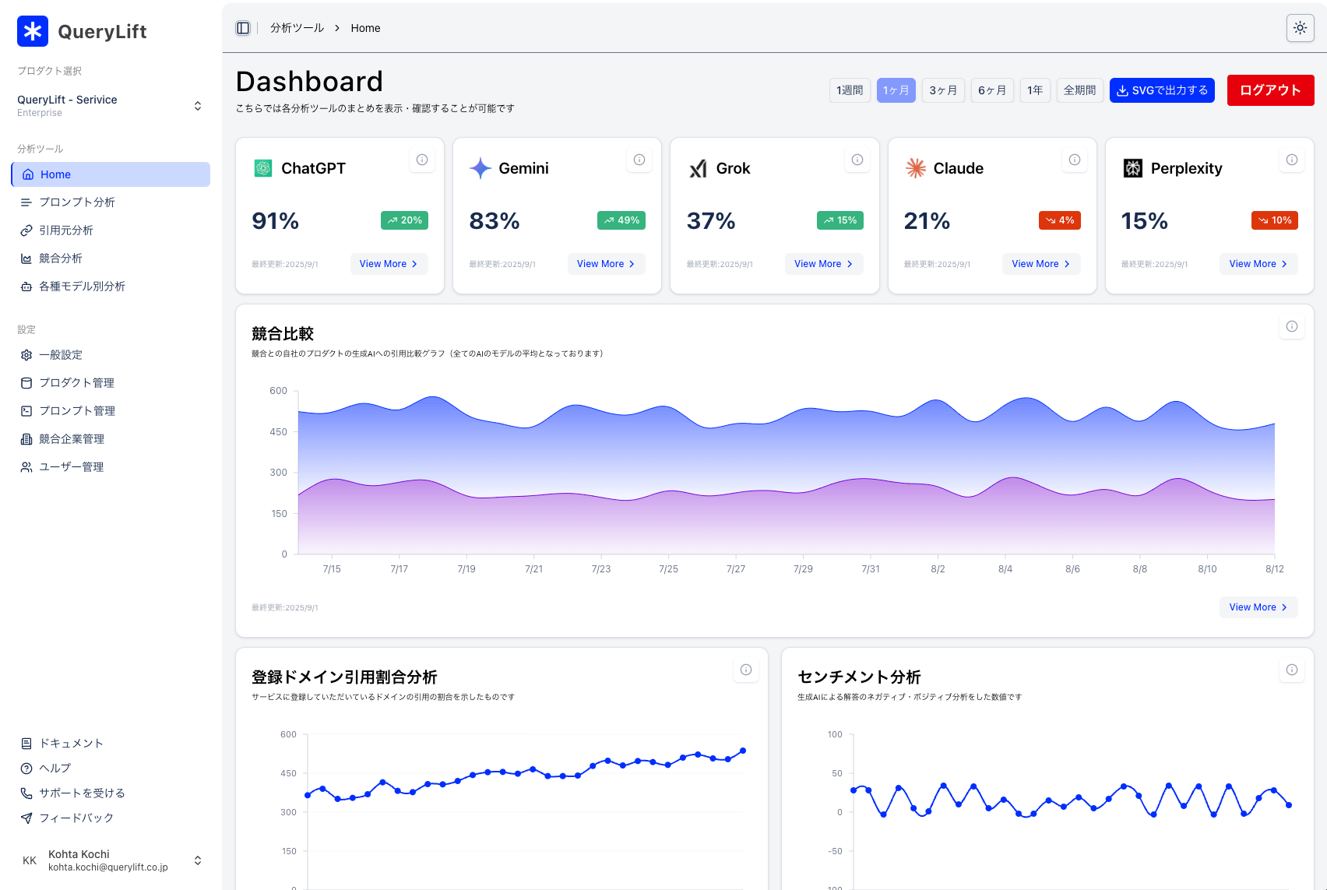The image size is (1327, 890).
Task: Click the QueryLift asterisk logo icon
Action: click(x=33, y=31)
